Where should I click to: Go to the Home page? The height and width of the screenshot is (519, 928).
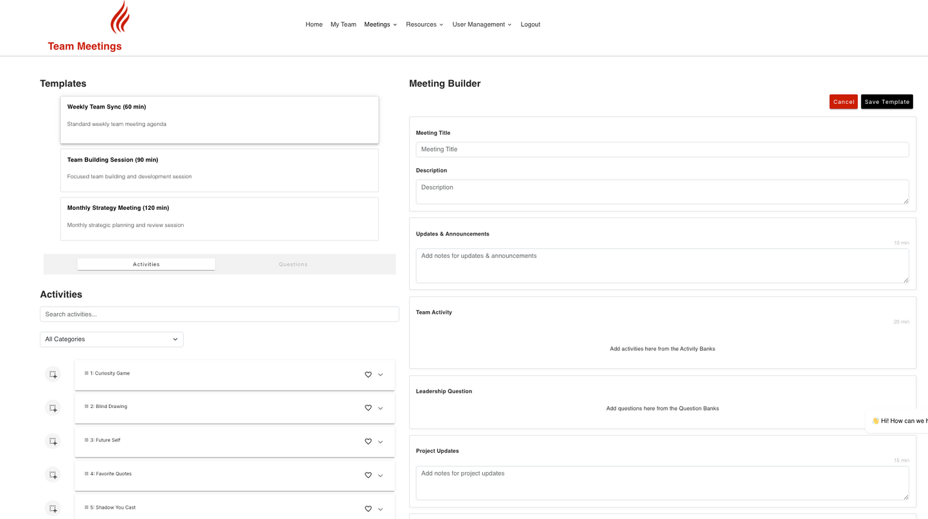click(314, 24)
